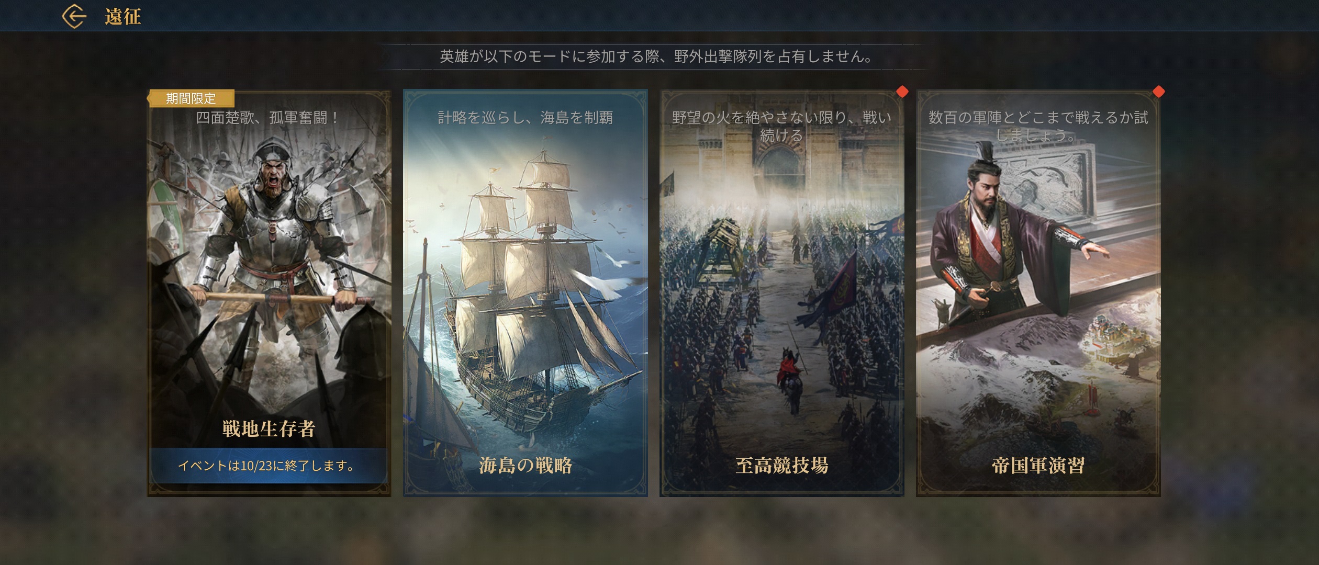The width and height of the screenshot is (1319, 565).
Task: Click the 遠征 header title
Action: (x=123, y=17)
